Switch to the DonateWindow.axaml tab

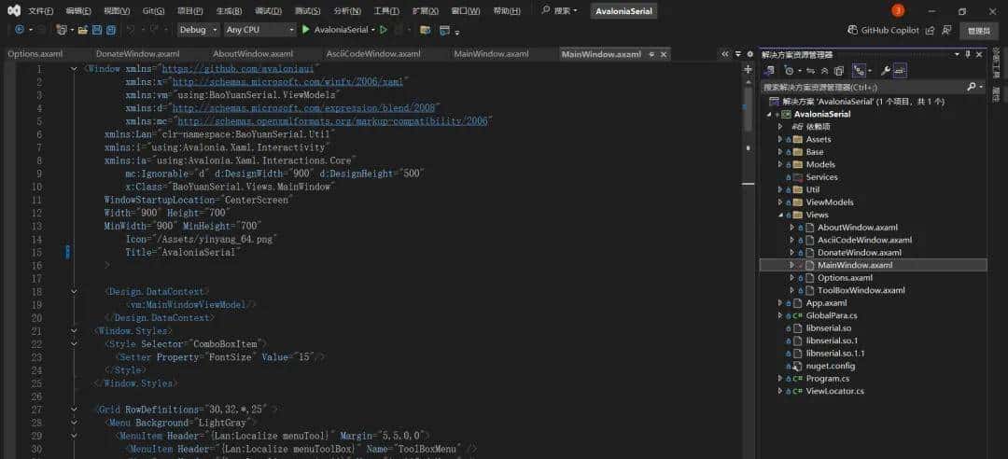[x=137, y=54]
